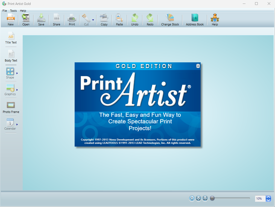
Task: Decrease zoom with stepper down arrow
Action: 268,200
